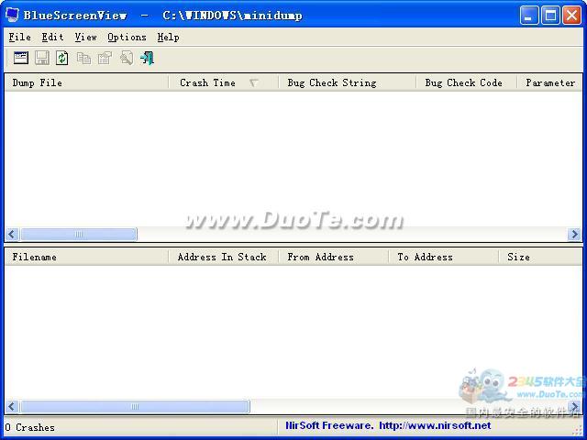
Task: Click upper pane's right scroll arrow
Action: click(x=574, y=235)
